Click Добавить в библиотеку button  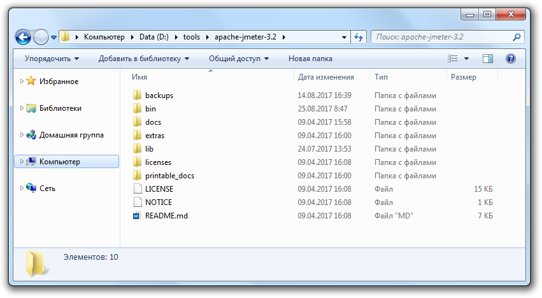(x=144, y=59)
